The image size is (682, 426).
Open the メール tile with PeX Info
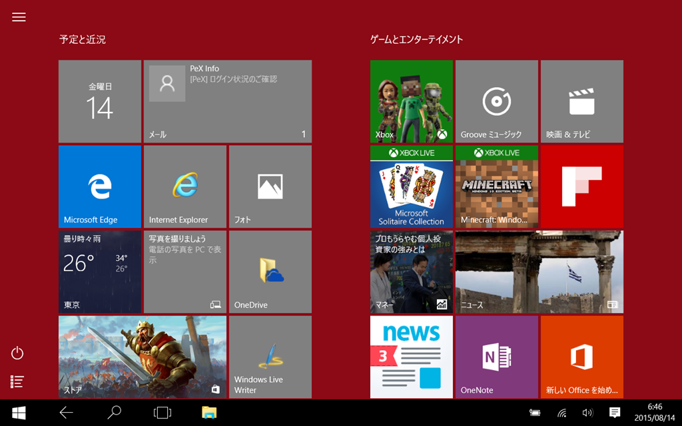[x=228, y=101]
